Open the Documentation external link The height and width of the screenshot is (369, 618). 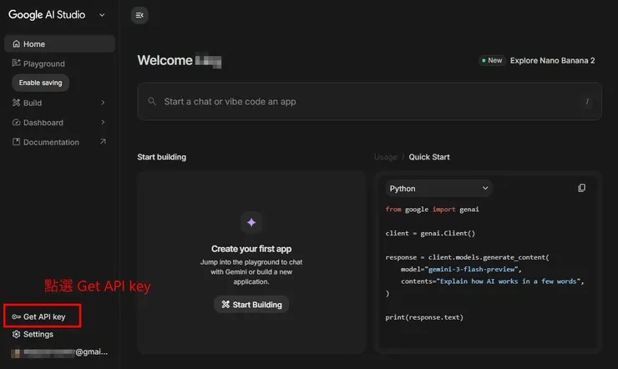[102, 142]
